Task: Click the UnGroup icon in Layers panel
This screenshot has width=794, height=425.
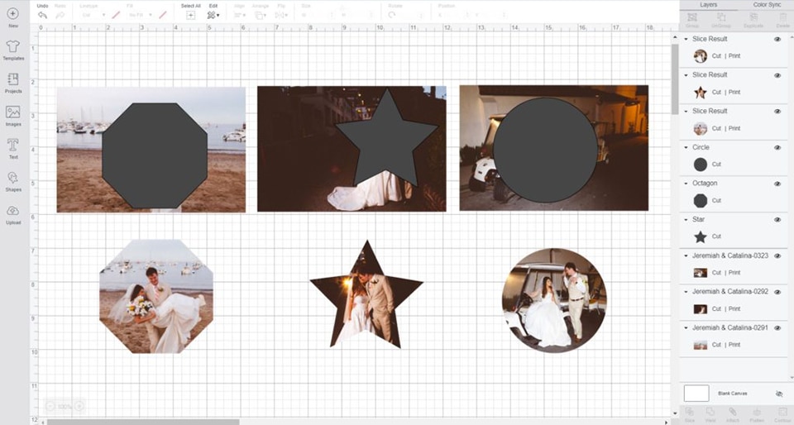Action: pyautogui.click(x=721, y=17)
